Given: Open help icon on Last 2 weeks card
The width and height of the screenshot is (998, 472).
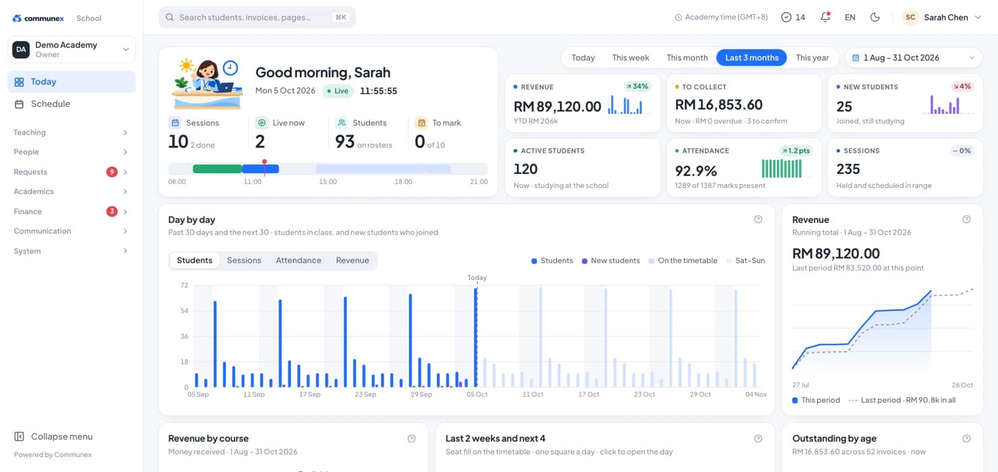Looking at the screenshot, I should click(x=758, y=438).
